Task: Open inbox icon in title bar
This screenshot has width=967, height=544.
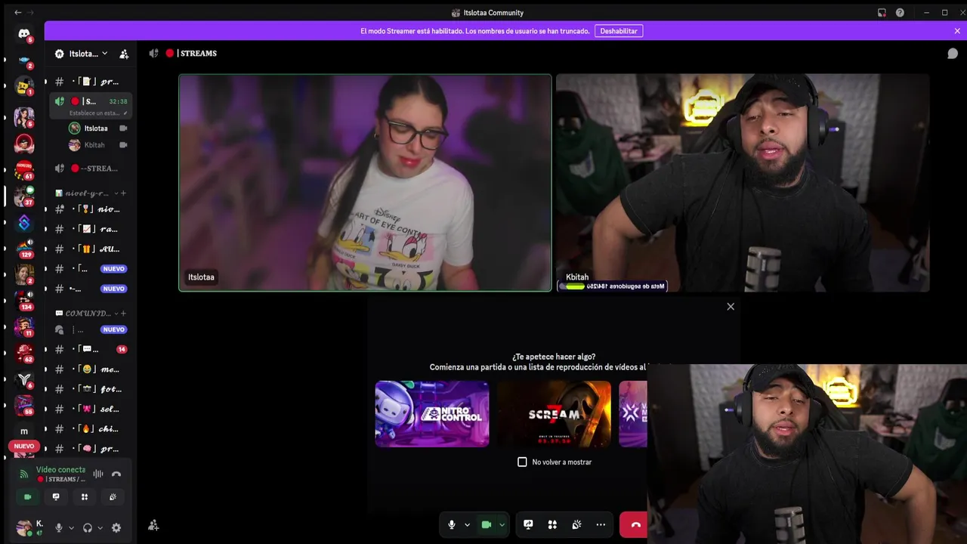Action: pos(882,13)
